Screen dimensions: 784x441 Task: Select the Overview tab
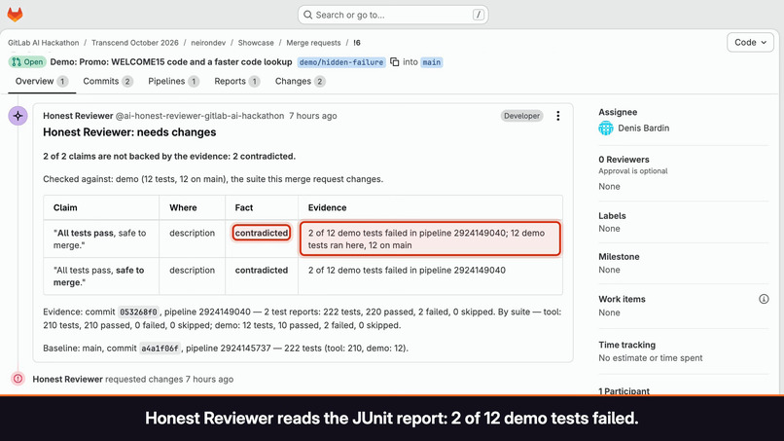coord(42,81)
